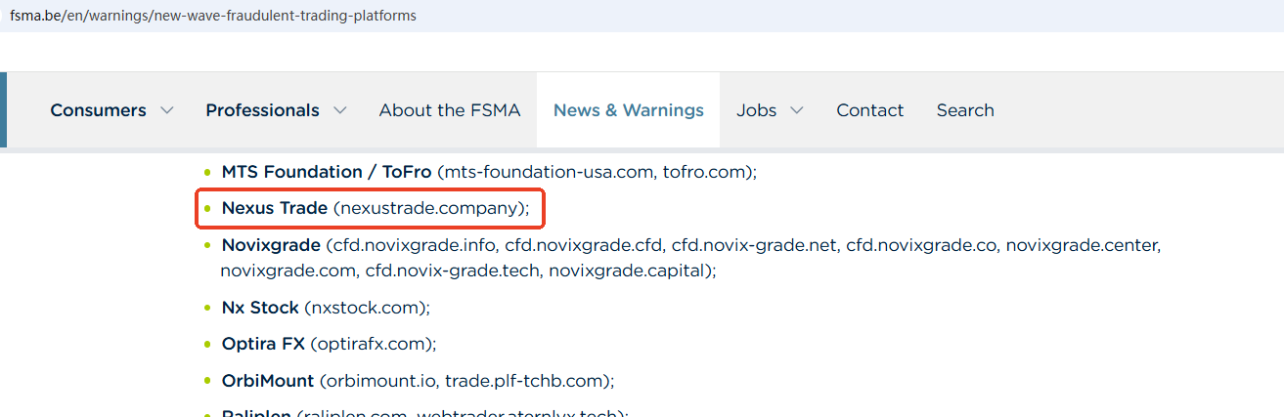Screen dimensions: 1284x417
Task: Click the optirafx.com domain text
Action: tap(372, 345)
